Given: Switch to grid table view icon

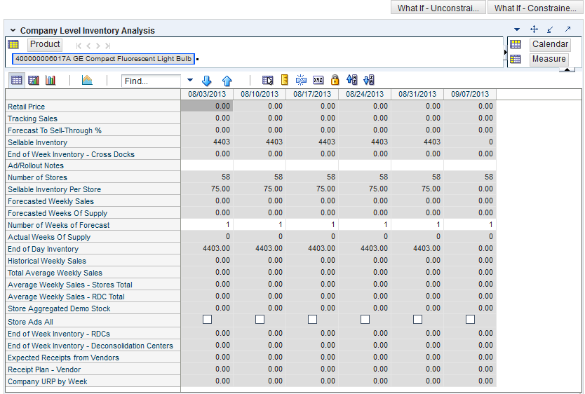Looking at the screenshot, I should click(15, 81).
